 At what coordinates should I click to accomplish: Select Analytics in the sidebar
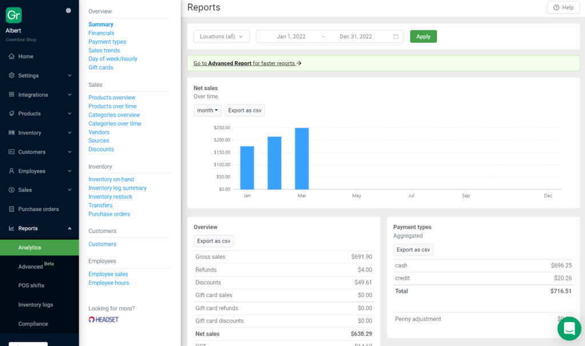click(x=39, y=248)
